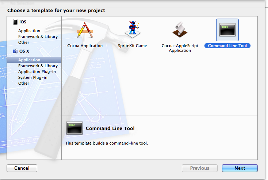The height and width of the screenshot is (180, 268).
Task: Click the Command Line Tool description heading
Action: click(x=110, y=129)
